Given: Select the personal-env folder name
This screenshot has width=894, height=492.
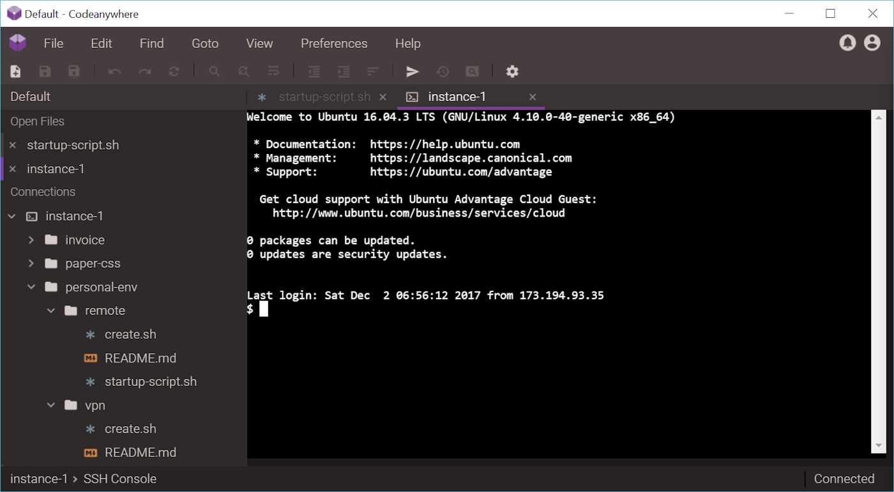Looking at the screenshot, I should coord(101,288).
